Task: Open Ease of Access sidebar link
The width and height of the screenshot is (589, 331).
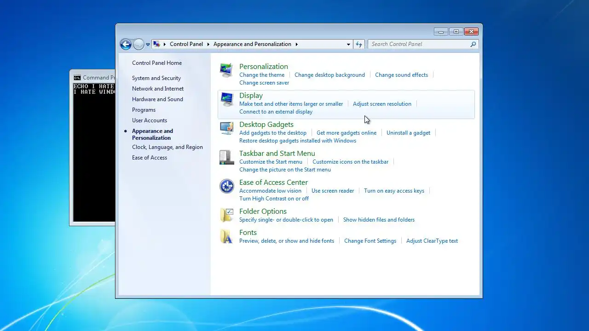Action: (x=150, y=158)
